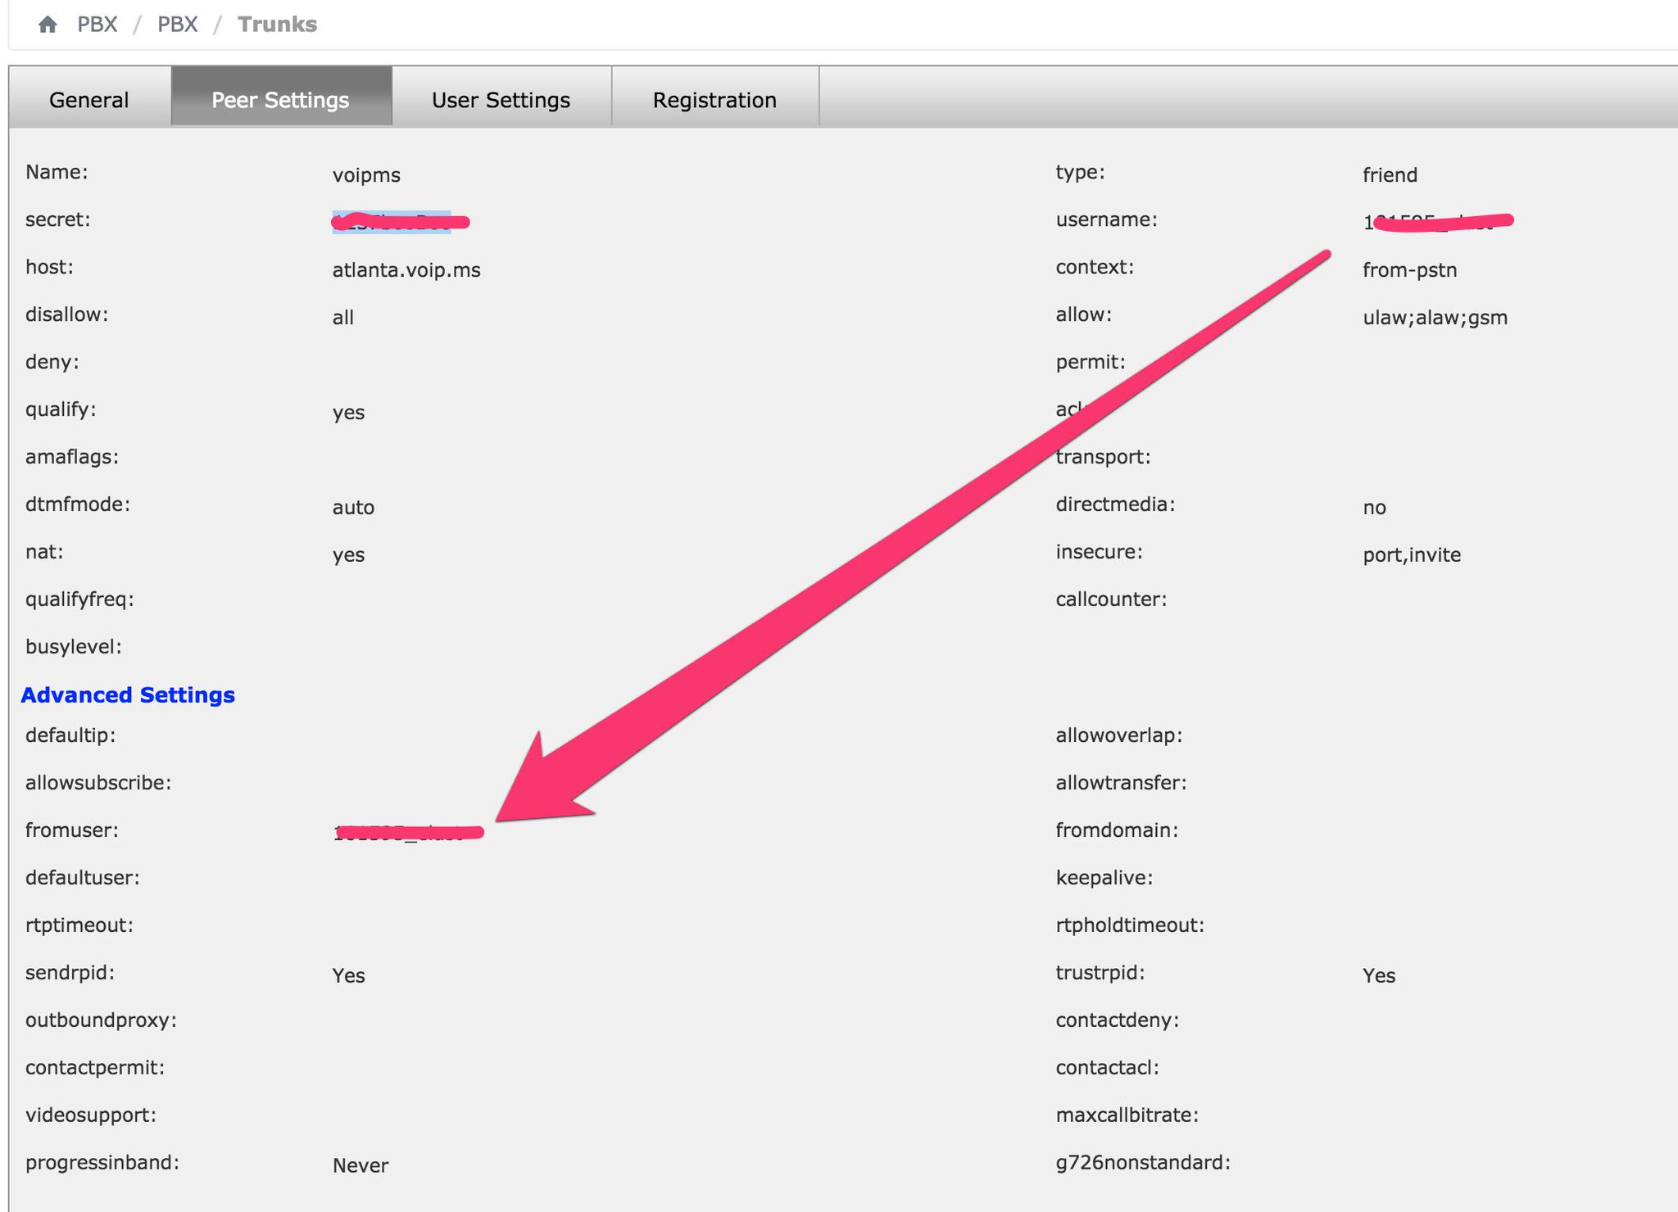This screenshot has width=1678, height=1212.
Task: Click the contactpermit field label
Action: (x=95, y=1068)
